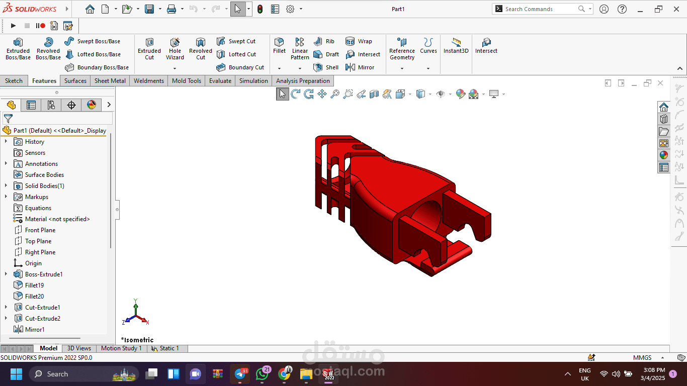Select the Extruded Cut tool
This screenshot has height=386, width=687.
point(149,49)
